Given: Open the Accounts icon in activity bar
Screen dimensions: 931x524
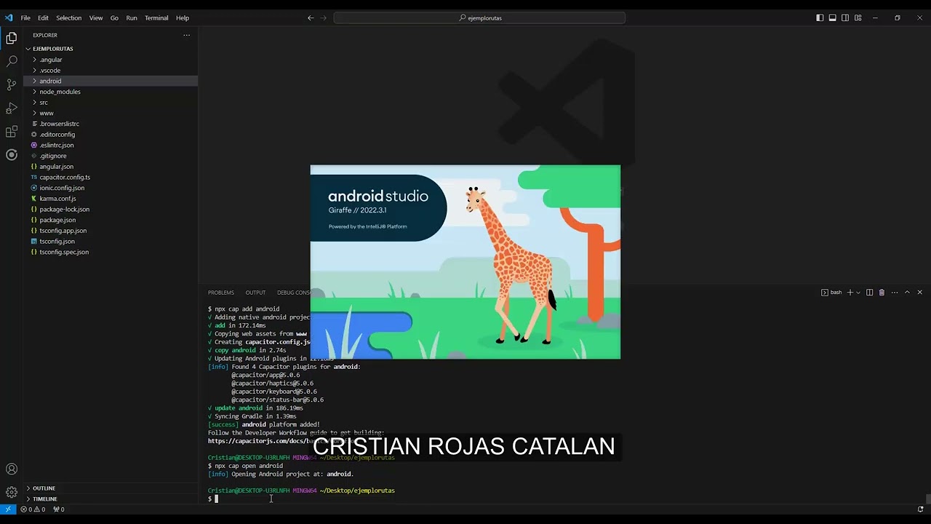Looking at the screenshot, I should tap(12, 469).
